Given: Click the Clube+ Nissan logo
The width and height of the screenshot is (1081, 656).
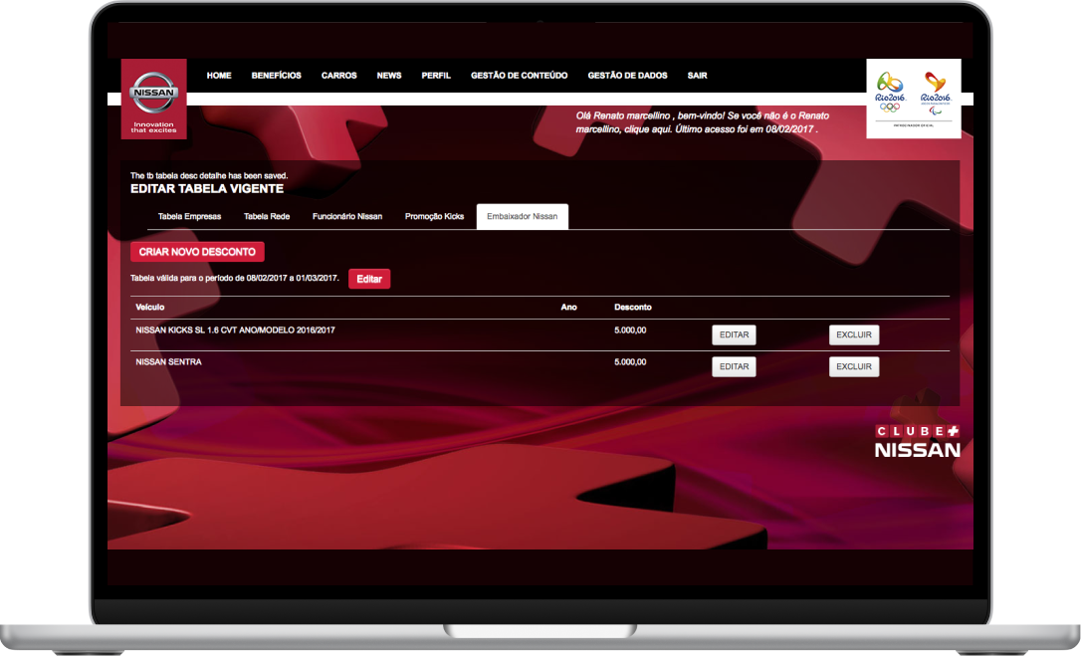Looking at the screenshot, I should [917, 441].
